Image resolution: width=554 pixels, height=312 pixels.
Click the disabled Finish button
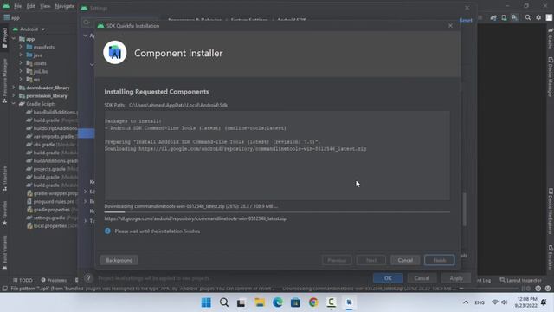point(439,260)
